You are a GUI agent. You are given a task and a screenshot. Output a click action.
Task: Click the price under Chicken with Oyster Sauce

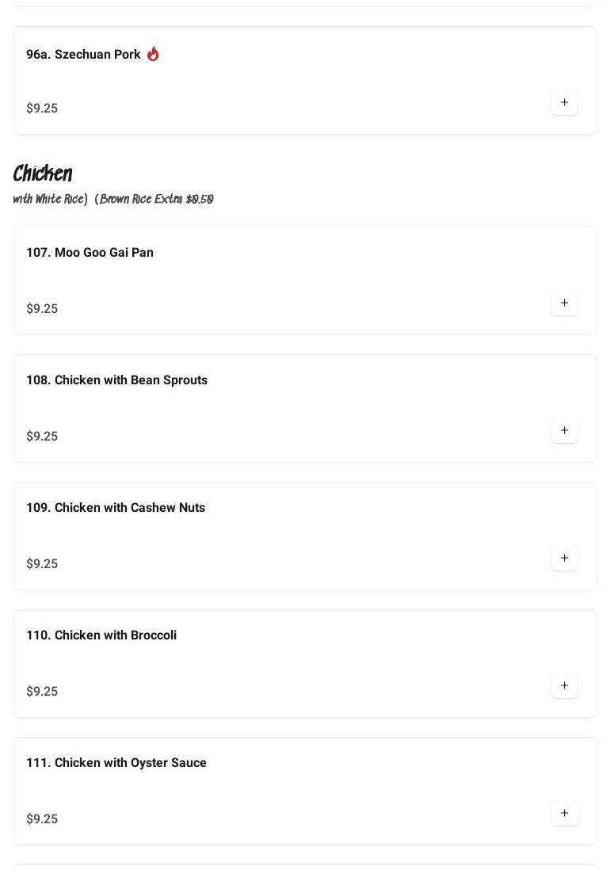tap(42, 819)
